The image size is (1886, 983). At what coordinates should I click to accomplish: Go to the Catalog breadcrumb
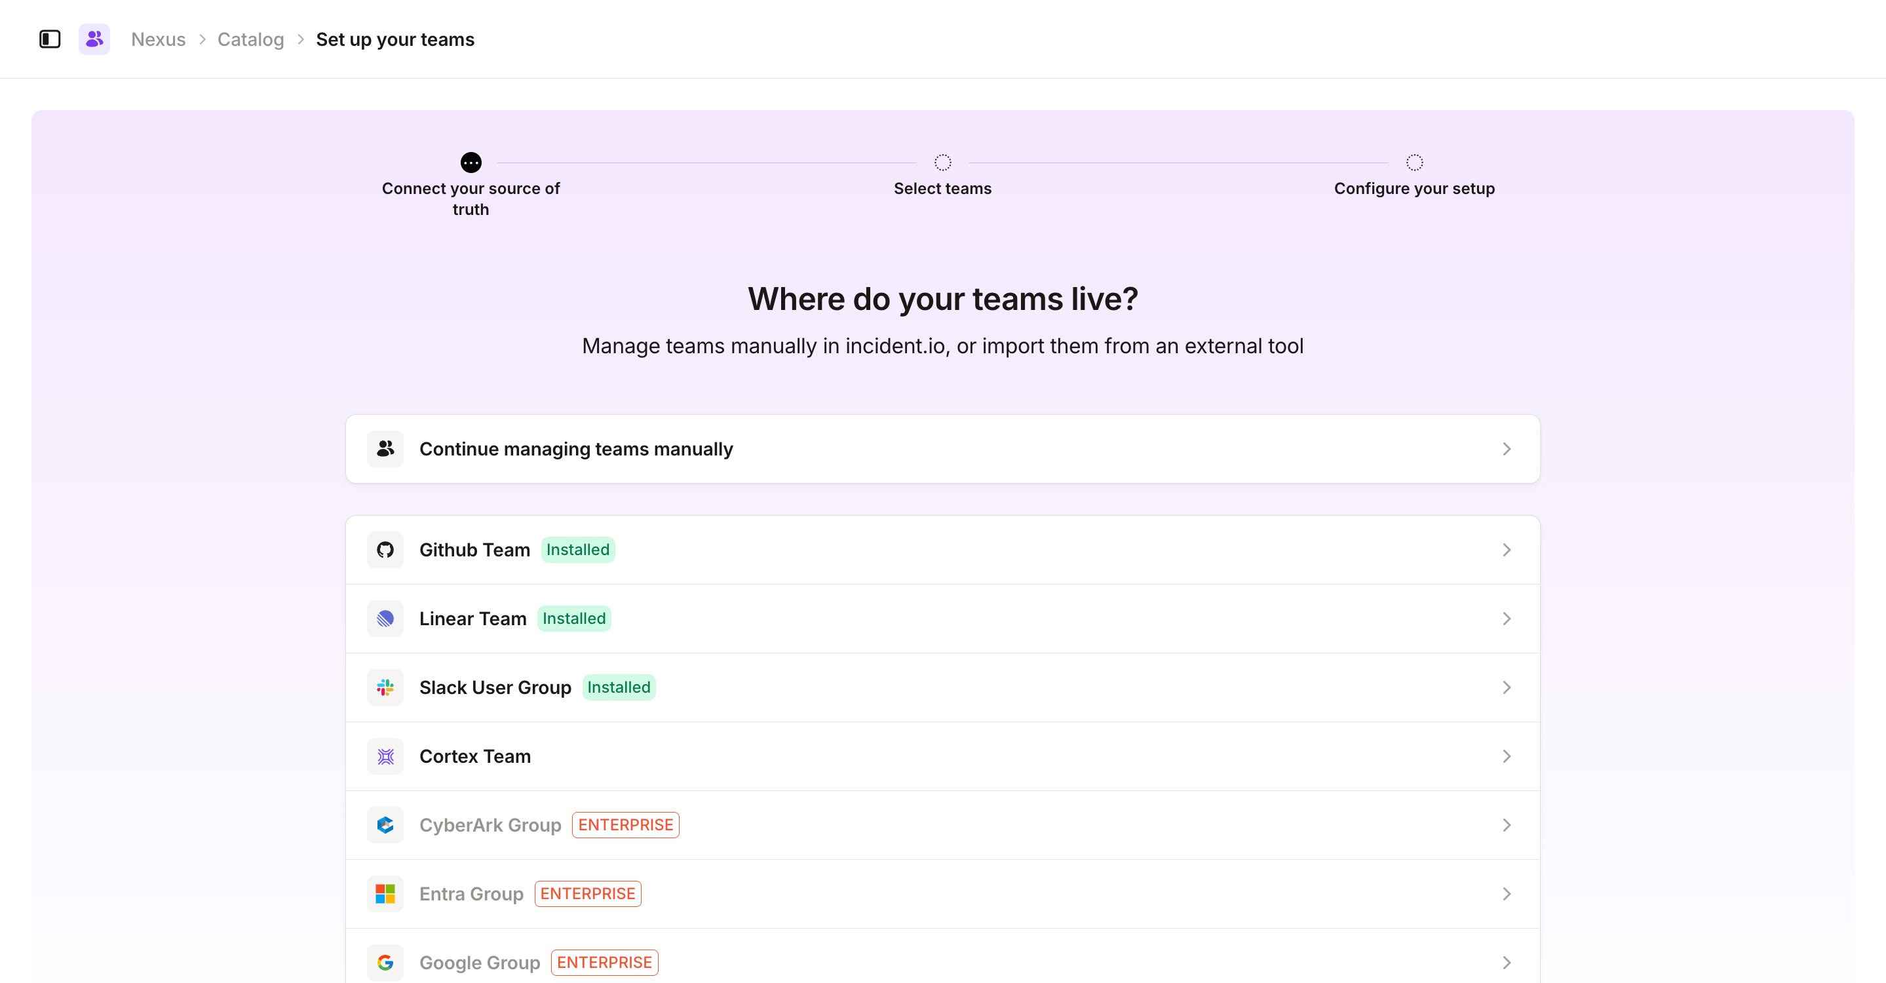click(250, 39)
